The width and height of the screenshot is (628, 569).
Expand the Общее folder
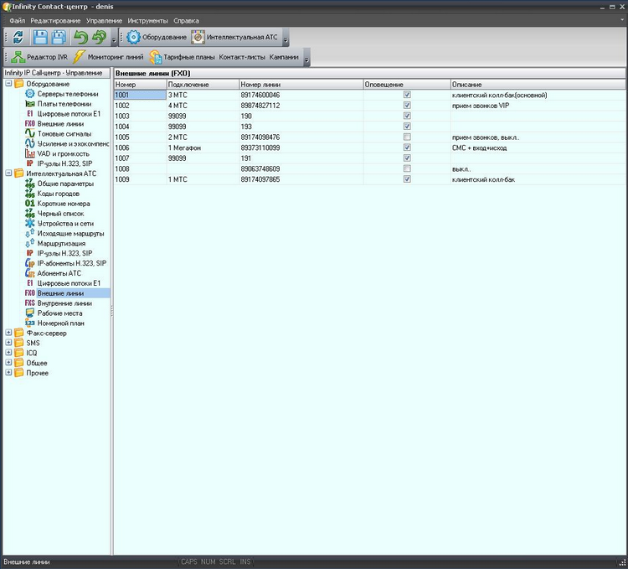pos(8,363)
